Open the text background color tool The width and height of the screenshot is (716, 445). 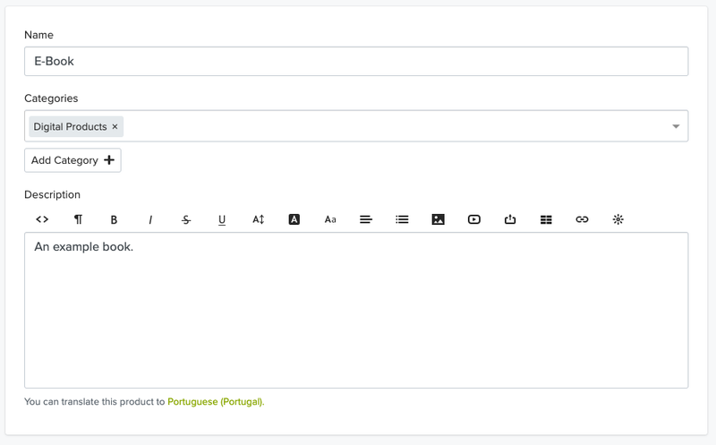click(294, 219)
